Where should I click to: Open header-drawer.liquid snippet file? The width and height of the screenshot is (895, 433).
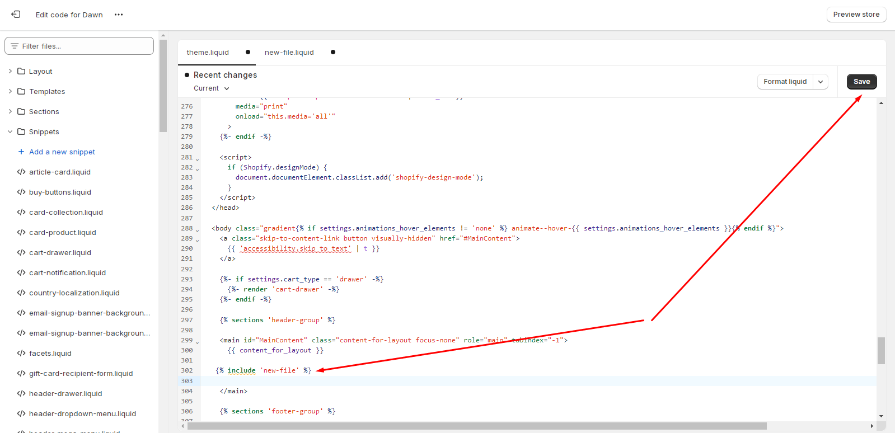(x=65, y=393)
